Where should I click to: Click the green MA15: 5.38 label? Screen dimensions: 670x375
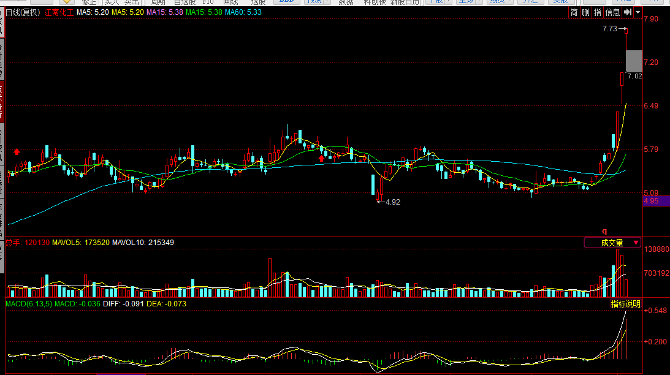click(204, 12)
